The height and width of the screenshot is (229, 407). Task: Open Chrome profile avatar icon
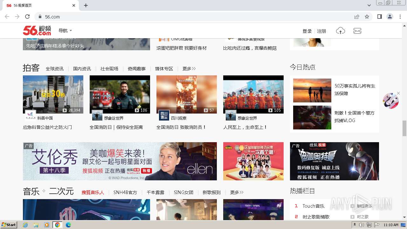point(390,17)
